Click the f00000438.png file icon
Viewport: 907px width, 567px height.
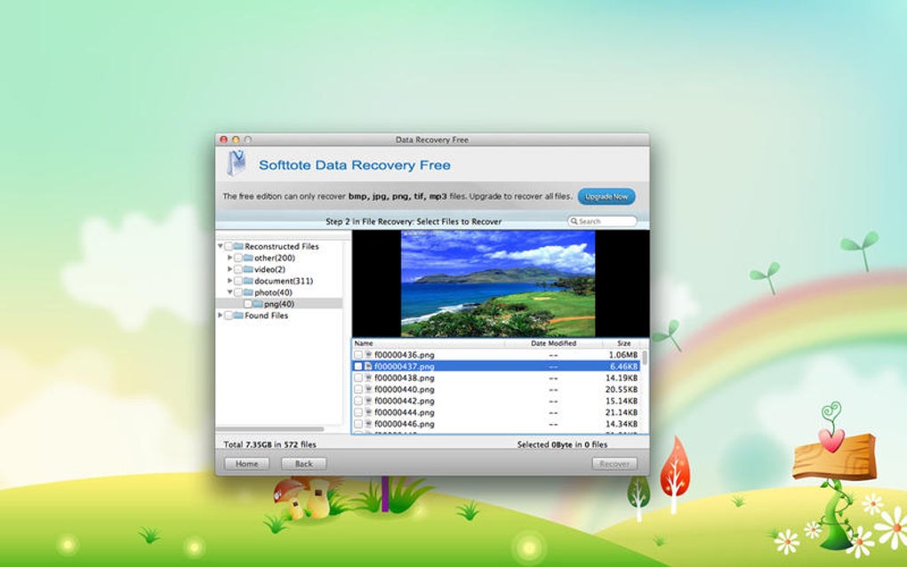[x=368, y=378]
